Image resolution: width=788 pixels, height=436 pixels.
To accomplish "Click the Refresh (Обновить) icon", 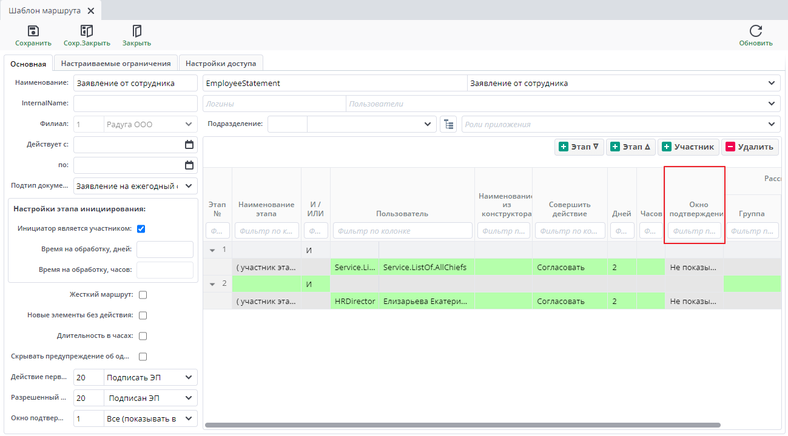I will point(755,31).
